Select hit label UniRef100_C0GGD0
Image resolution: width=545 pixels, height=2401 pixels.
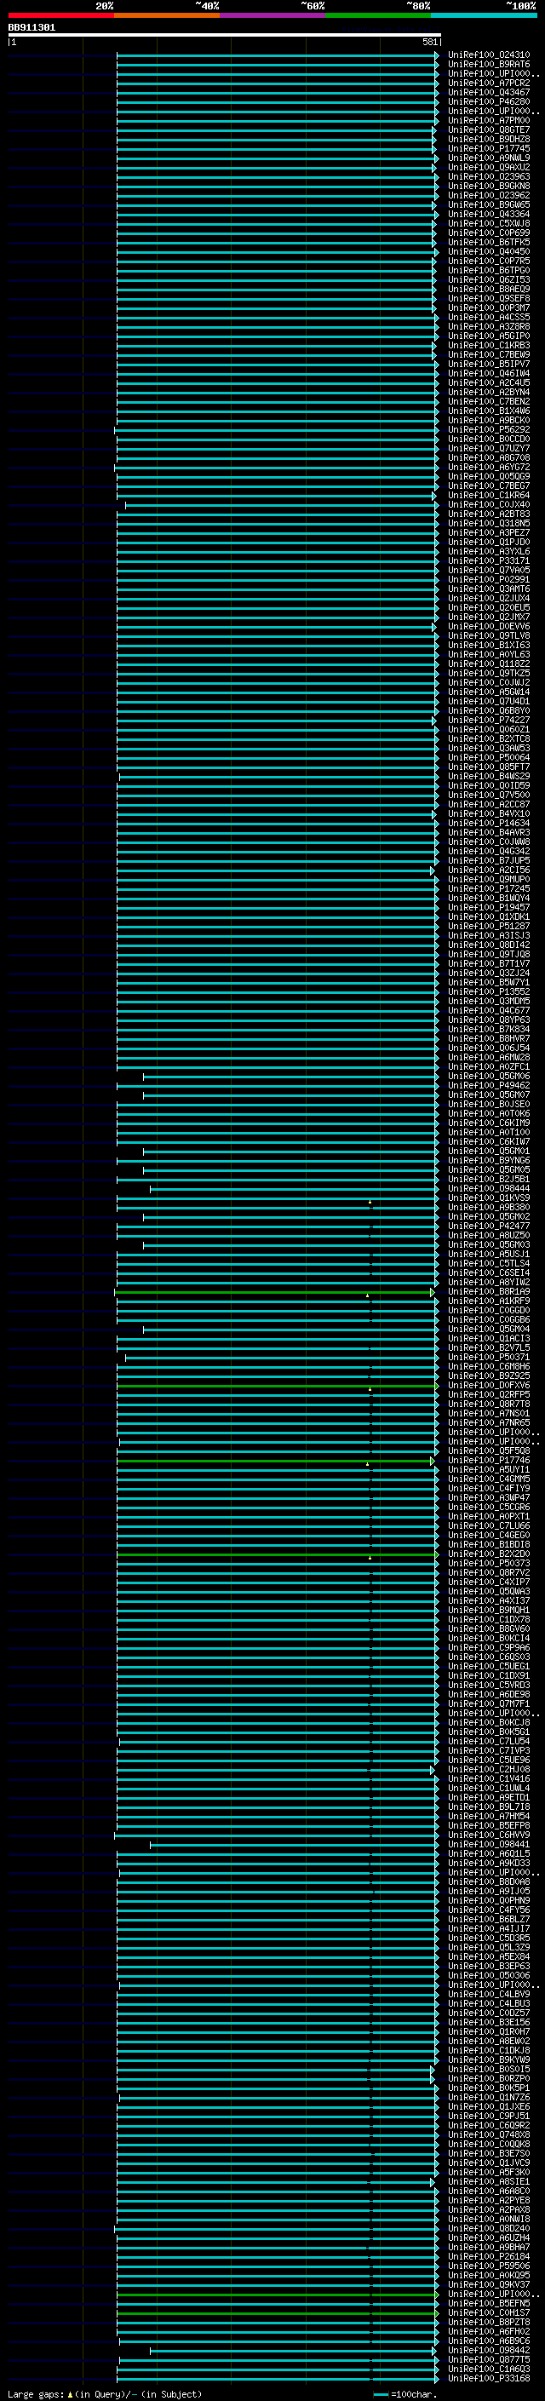(489, 1311)
